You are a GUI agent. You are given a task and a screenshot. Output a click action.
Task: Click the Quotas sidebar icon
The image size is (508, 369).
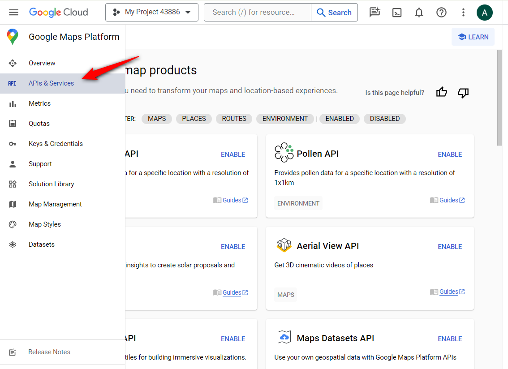13,124
